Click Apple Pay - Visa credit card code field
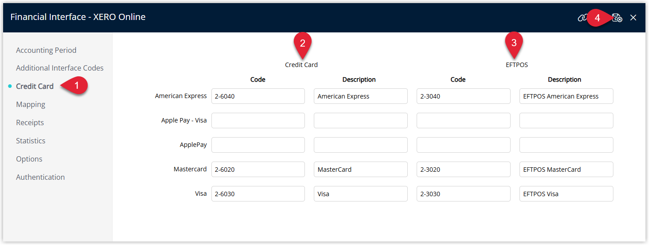This screenshot has width=649, height=245. click(x=258, y=121)
